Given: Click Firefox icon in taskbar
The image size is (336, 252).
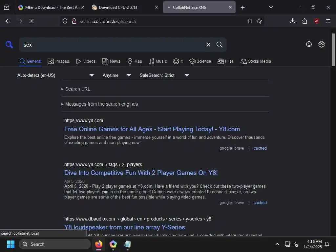Looking at the screenshot, I should [x=98, y=244].
